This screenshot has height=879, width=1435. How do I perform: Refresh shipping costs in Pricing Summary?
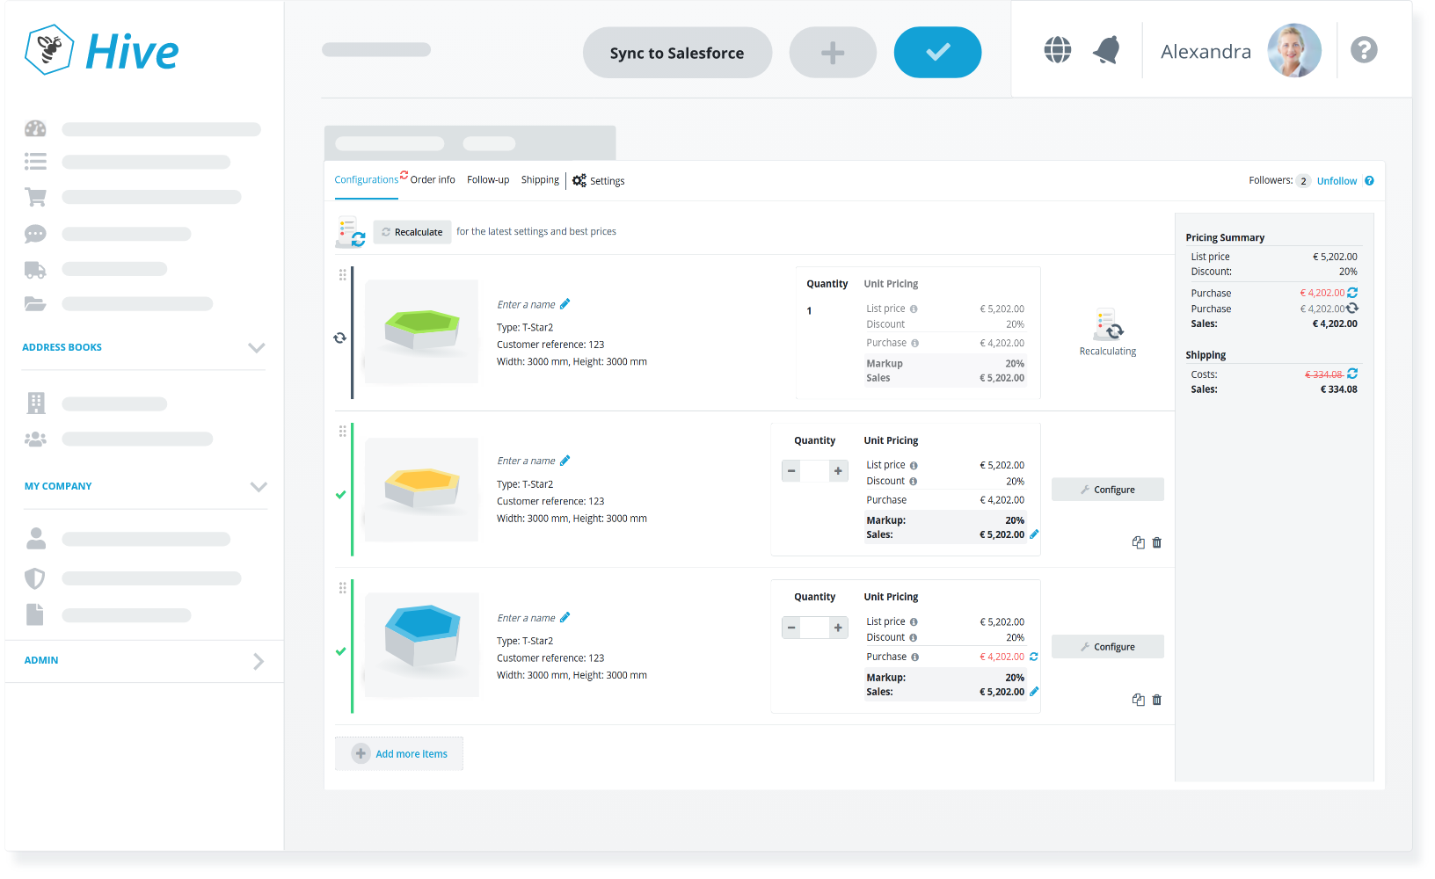1352,374
